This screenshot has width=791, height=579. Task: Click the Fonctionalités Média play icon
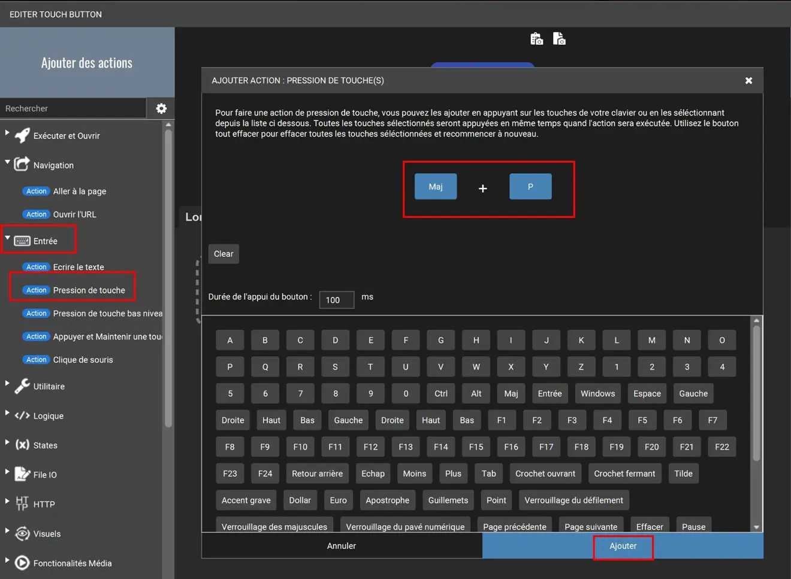tap(22, 563)
